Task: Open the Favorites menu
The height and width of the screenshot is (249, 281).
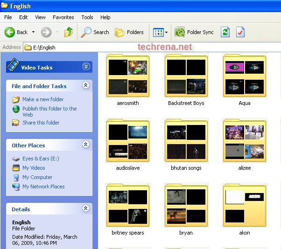Action: click(63, 17)
